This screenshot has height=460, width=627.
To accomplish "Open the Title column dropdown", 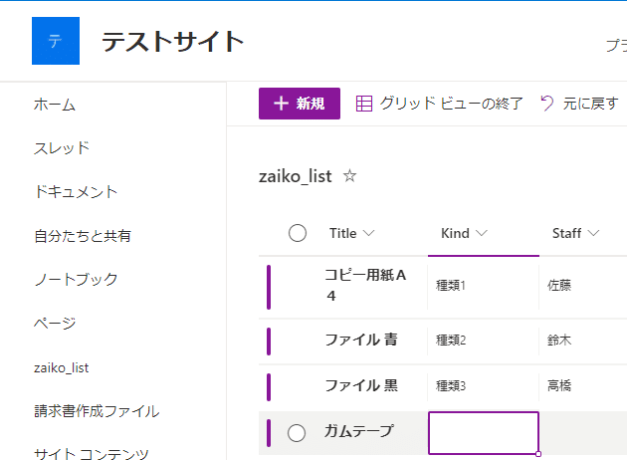I will 368,233.
